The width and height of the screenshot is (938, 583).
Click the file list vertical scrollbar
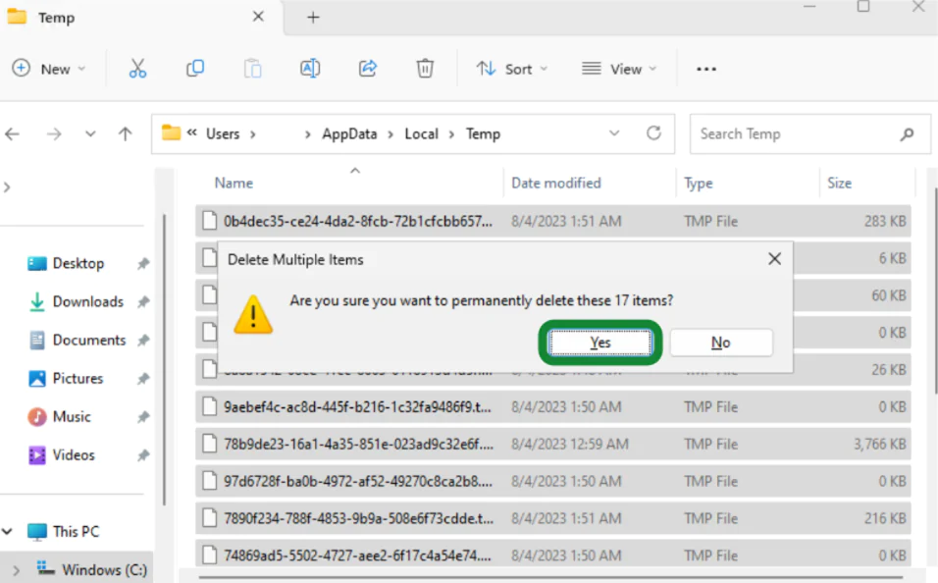pyautogui.click(x=934, y=291)
